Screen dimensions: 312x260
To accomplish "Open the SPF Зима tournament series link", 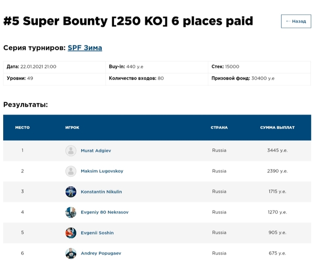I will [85, 48].
